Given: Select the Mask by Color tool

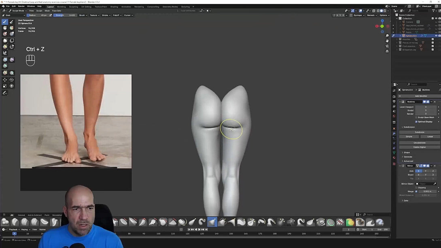Looking at the screenshot, I should tap(12, 73).
